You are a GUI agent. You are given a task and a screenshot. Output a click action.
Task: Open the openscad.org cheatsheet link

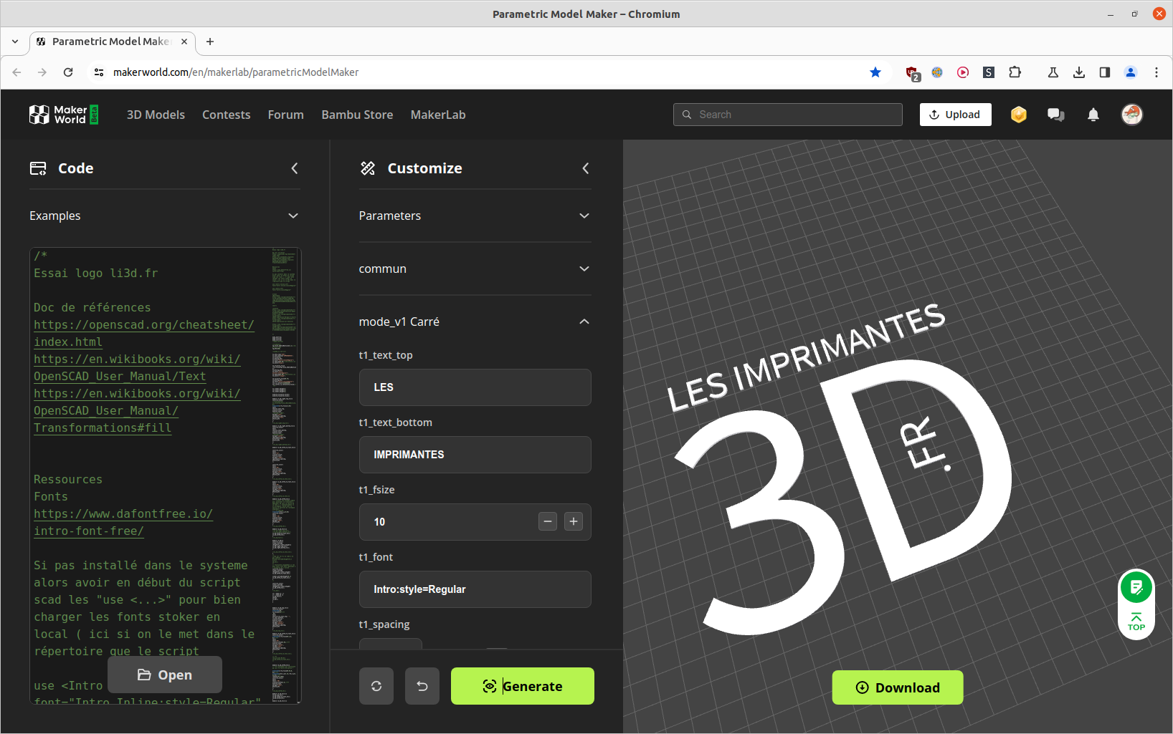[x=143, y=333]
